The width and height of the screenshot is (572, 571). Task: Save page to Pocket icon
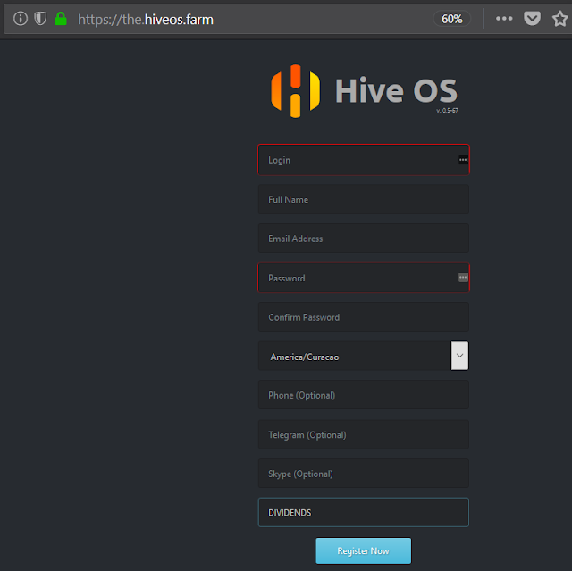[532, 19]
